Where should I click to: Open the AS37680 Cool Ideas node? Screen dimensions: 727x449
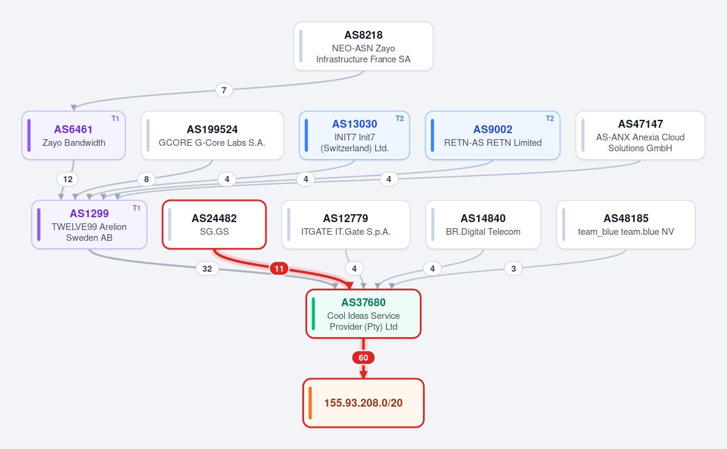pos(363,313)
